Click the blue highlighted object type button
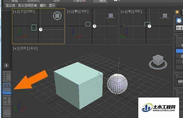Viewport: 183px width, 118px height. pyautogui.click(x=179, y=51)
